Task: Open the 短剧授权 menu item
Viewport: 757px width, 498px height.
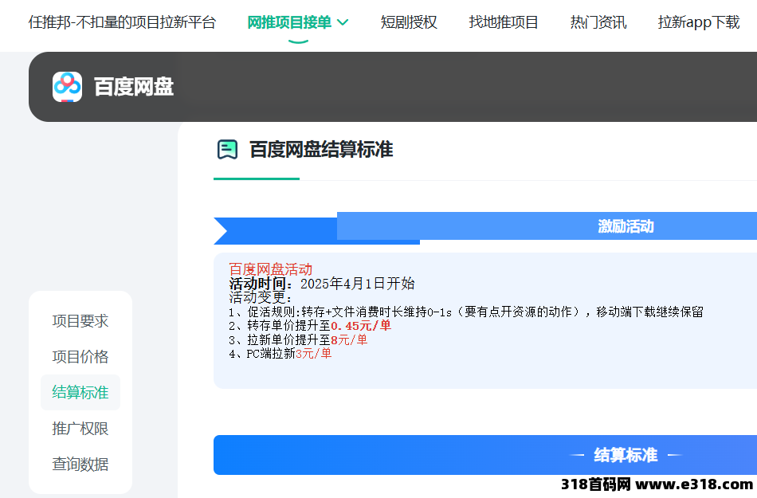Action: [x=409, y=22]
